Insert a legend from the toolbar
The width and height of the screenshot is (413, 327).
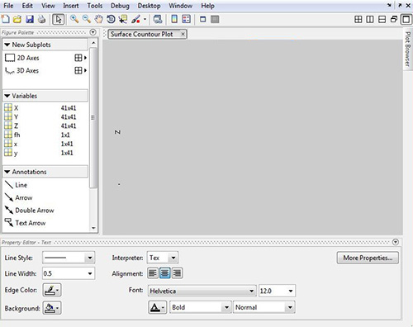(x=187, y=19)
